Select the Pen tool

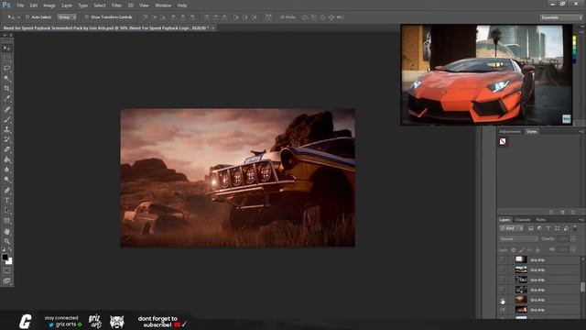click(6, 191)
